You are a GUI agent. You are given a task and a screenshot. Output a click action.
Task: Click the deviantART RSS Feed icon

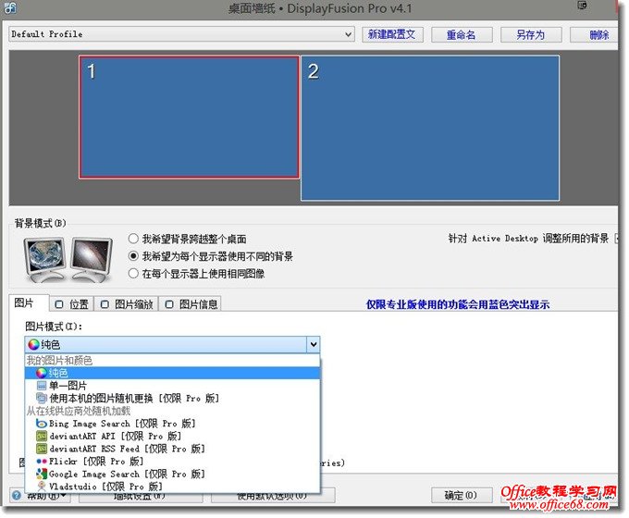tap(42, 449)
